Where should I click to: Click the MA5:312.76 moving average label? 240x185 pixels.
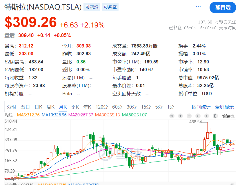click(28, 115)
